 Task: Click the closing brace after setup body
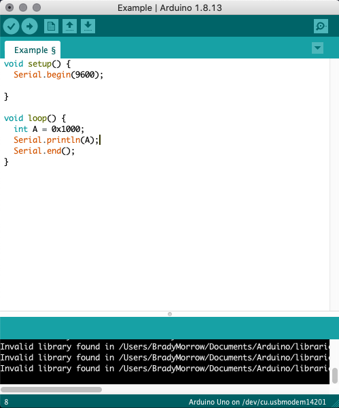click(6, 97)
